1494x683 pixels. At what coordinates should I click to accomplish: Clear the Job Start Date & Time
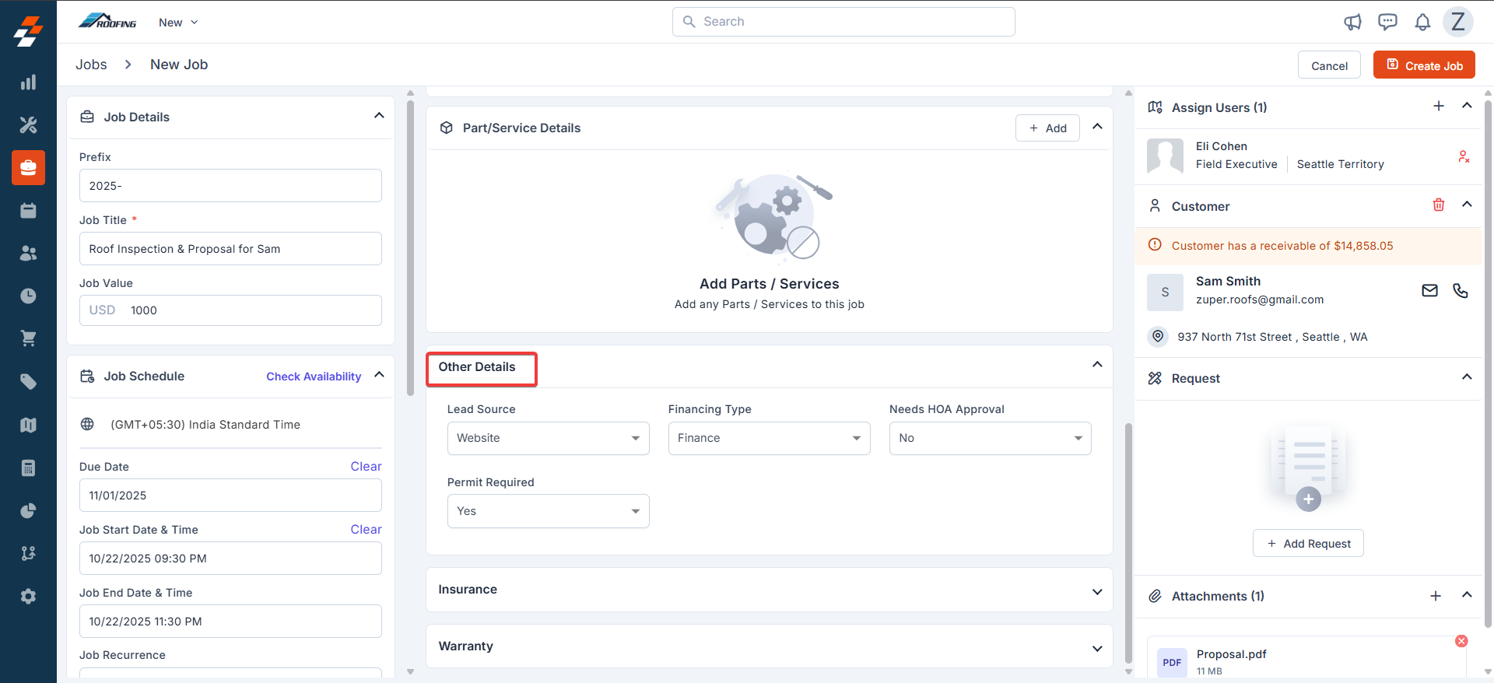point(366,530)
